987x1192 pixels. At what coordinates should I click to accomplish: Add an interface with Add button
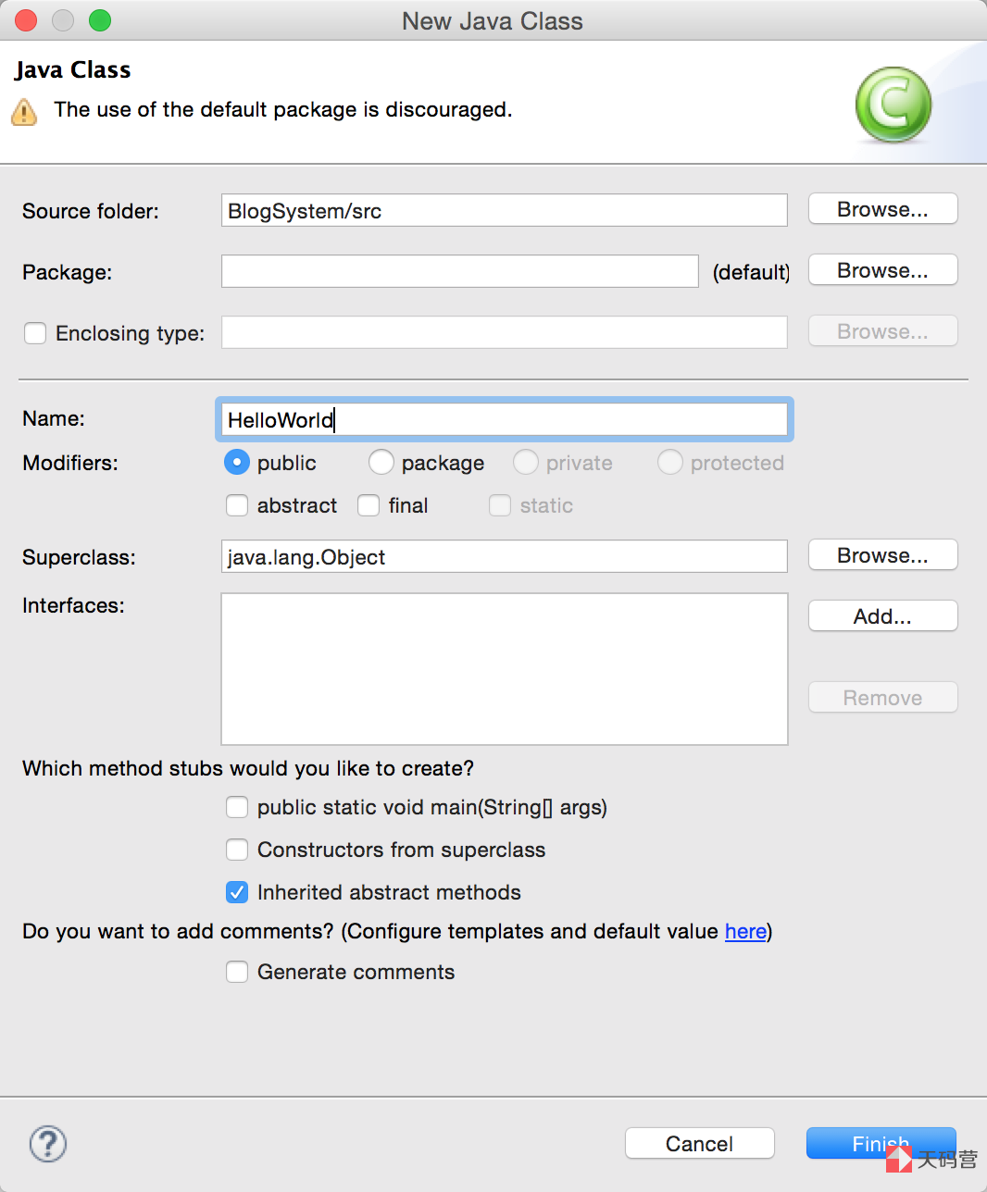(882, 616)
